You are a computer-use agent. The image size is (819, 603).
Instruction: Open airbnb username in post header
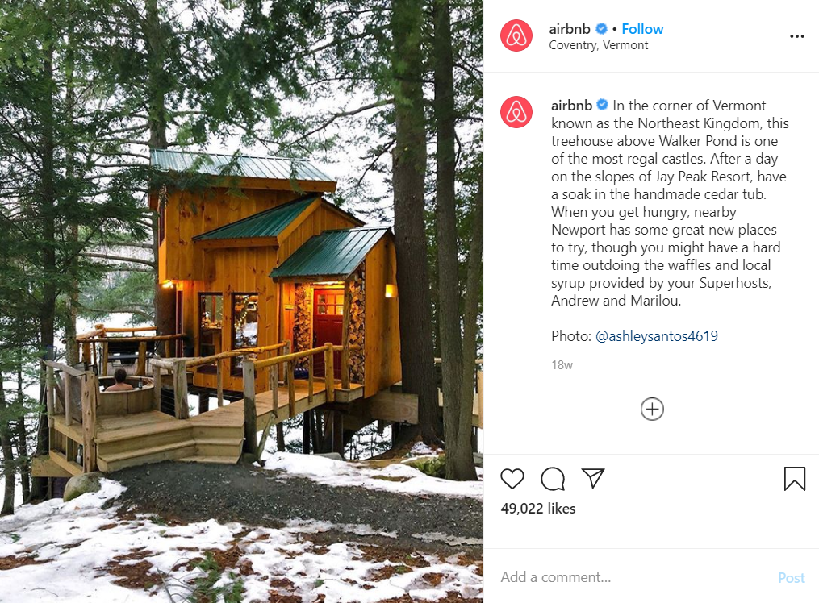pyautogui.click(x=570, y=29)
